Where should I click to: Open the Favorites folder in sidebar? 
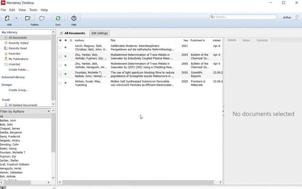(x=14, y=54)
